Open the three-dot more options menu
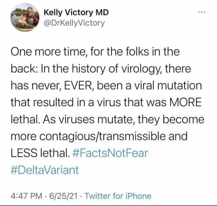The width and height of the screenshot is (217, 206). pyautogui.click(x=202, y=13)
